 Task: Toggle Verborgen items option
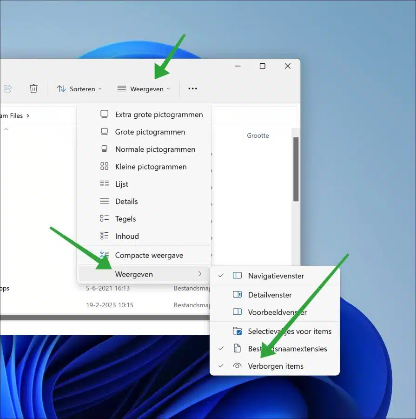click(x=275, y=366)
